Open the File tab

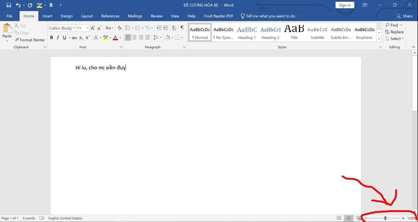[9, 16]
